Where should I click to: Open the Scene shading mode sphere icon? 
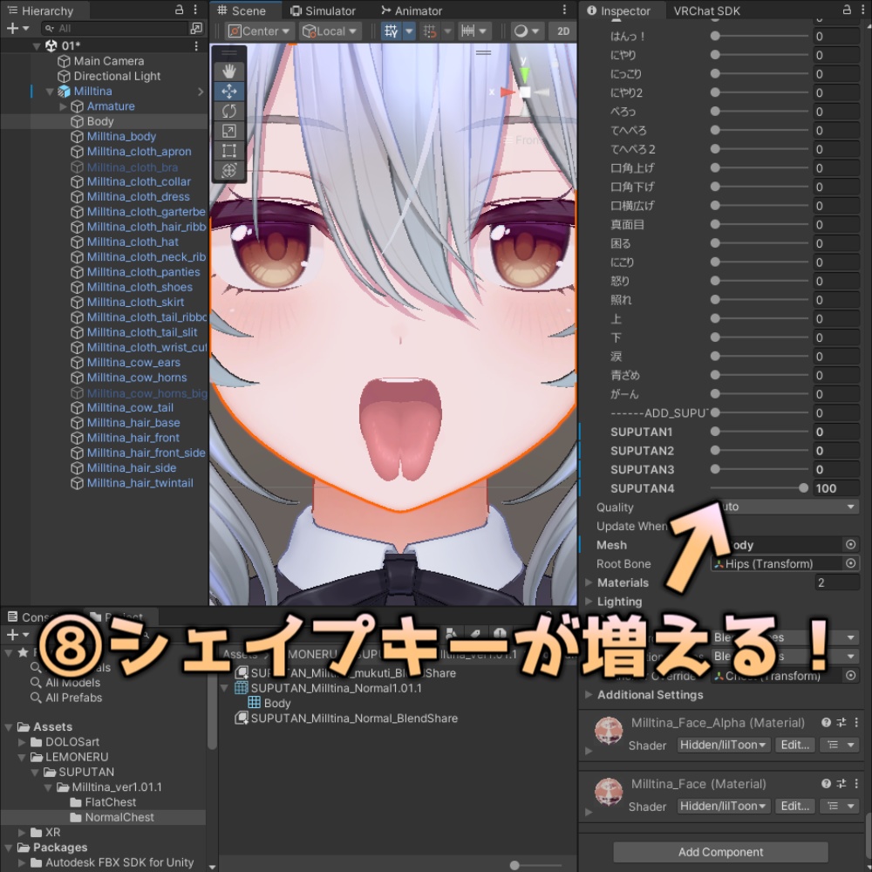(521, 31)
